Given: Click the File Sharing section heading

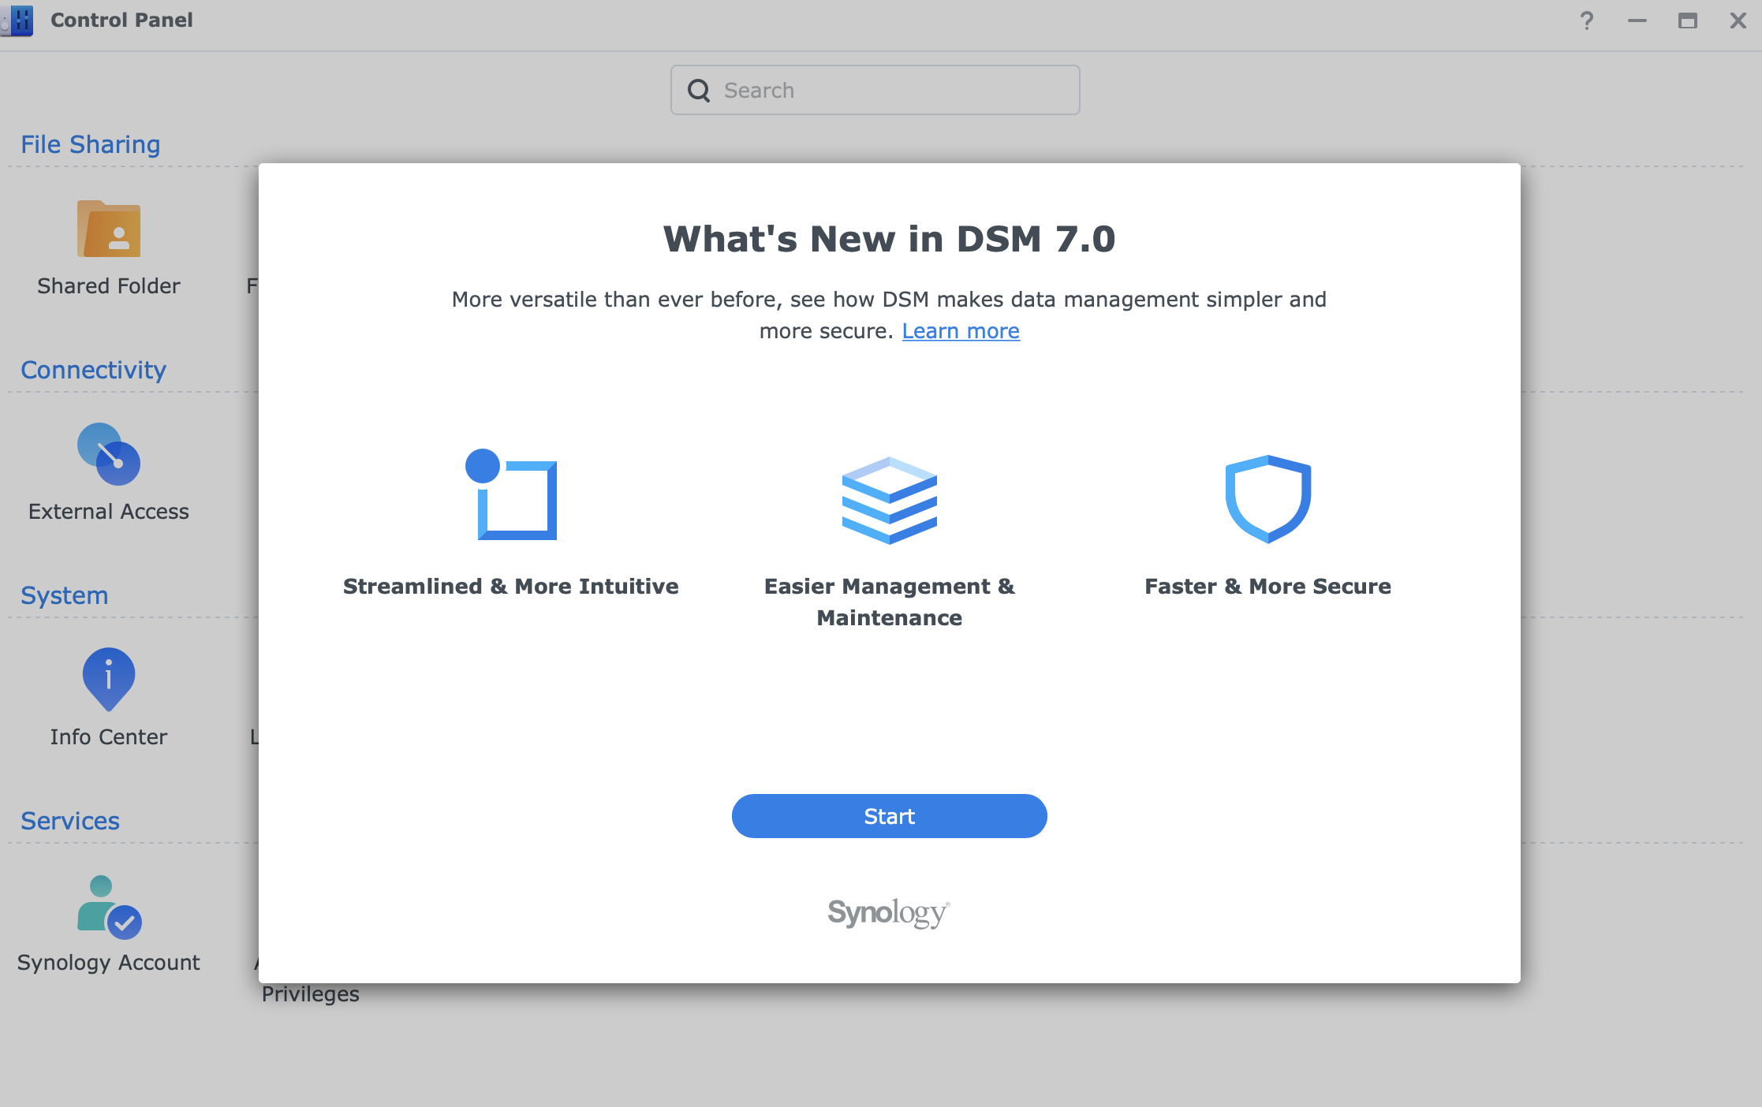Looking at the screenshot, I should (x=91, y=144).
